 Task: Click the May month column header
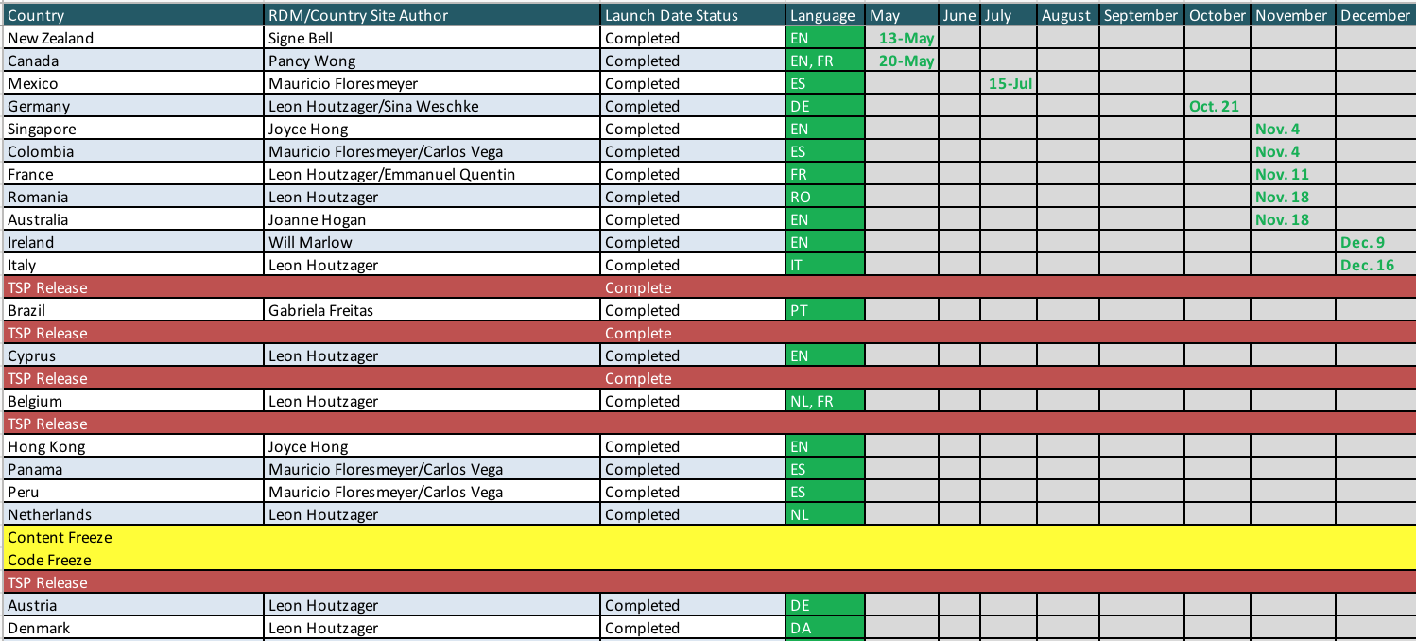tap(887, 15)
